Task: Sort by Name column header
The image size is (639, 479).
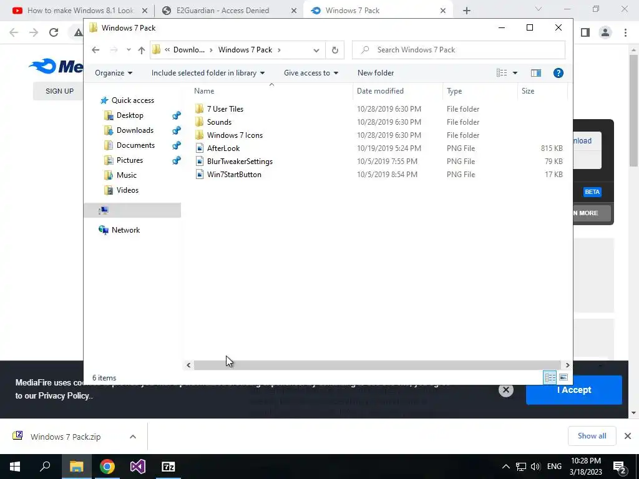Action: pos(271,91)
